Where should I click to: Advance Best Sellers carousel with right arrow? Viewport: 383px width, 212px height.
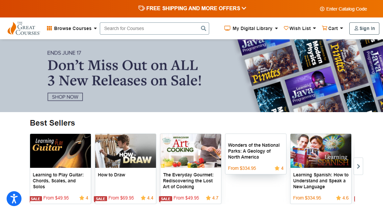pos(358,166)
